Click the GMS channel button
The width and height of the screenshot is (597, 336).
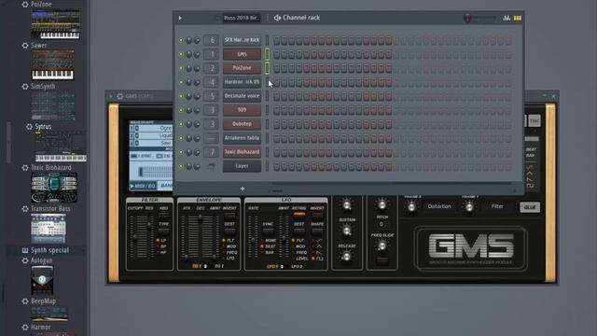pyautogui.click(x=242, y=54)
